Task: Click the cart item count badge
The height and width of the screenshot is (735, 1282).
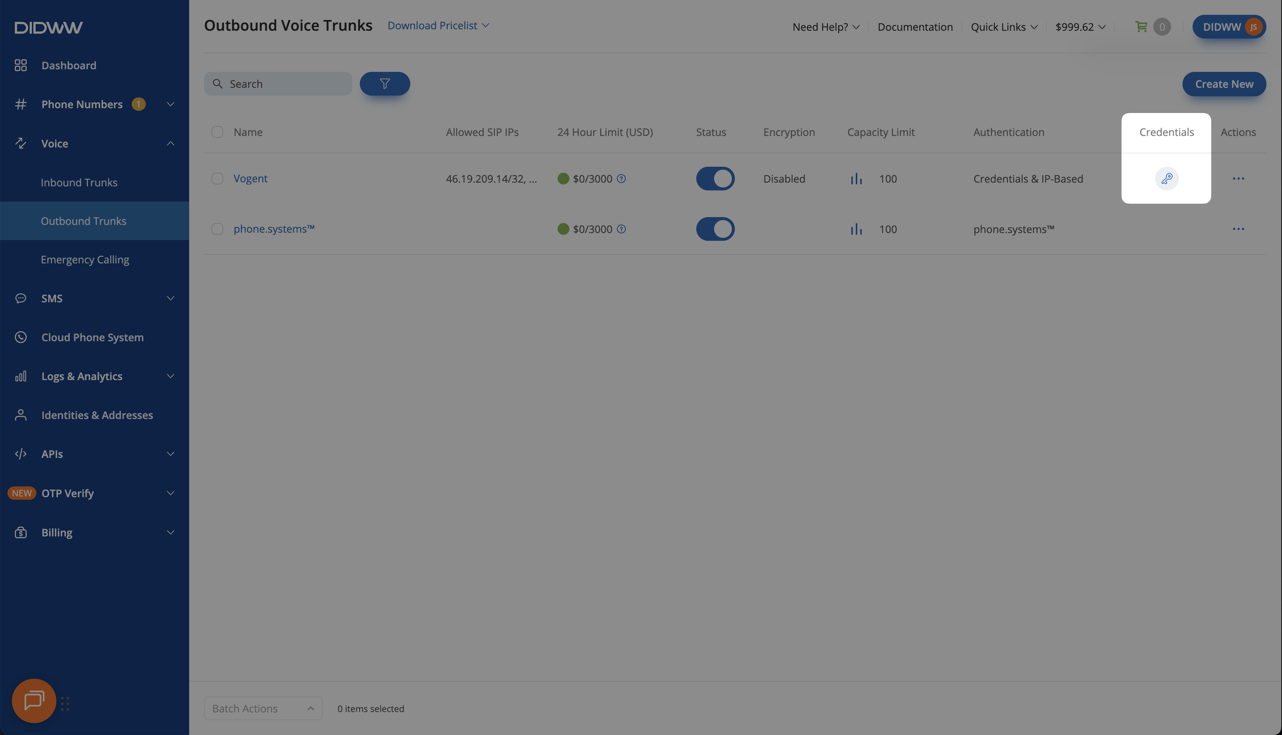Action: point(1162,27)
